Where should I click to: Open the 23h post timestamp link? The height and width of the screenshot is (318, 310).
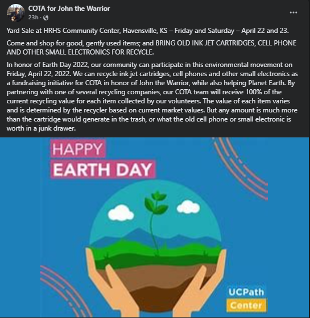pyautogui.click(x=34, y=18)
